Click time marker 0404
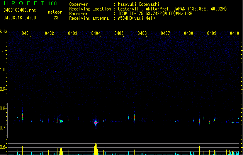 96,33
